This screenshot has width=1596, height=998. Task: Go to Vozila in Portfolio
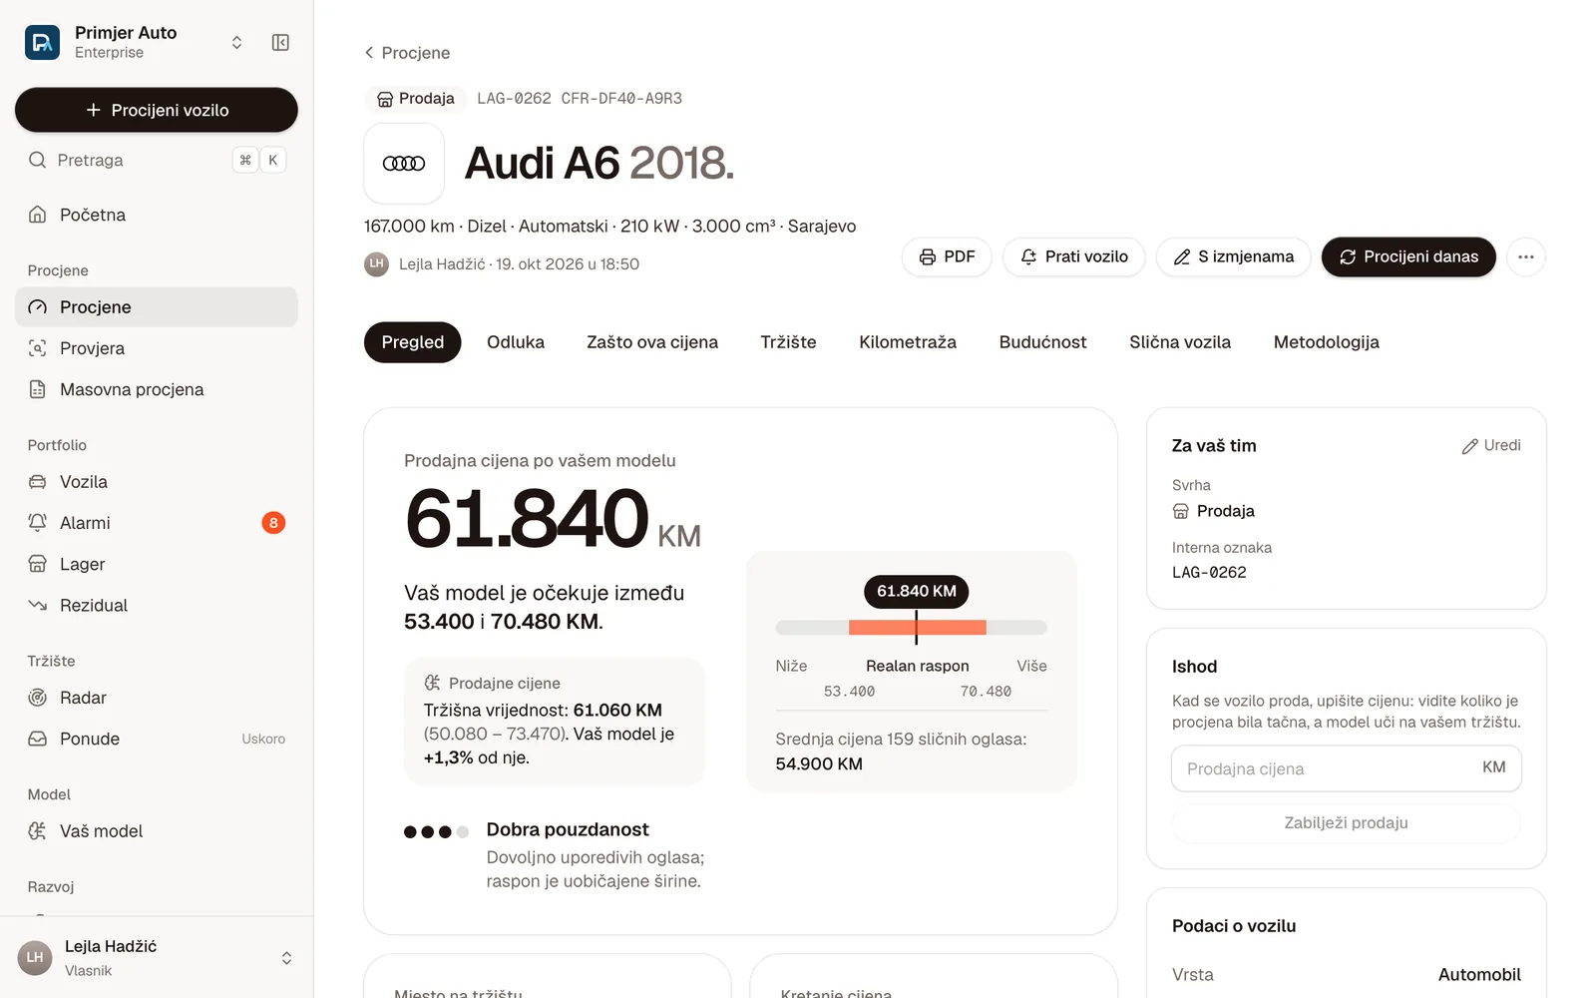[x=157, y=482]
